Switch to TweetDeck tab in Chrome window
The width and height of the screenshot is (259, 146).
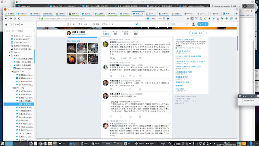(x=32, y=6)
